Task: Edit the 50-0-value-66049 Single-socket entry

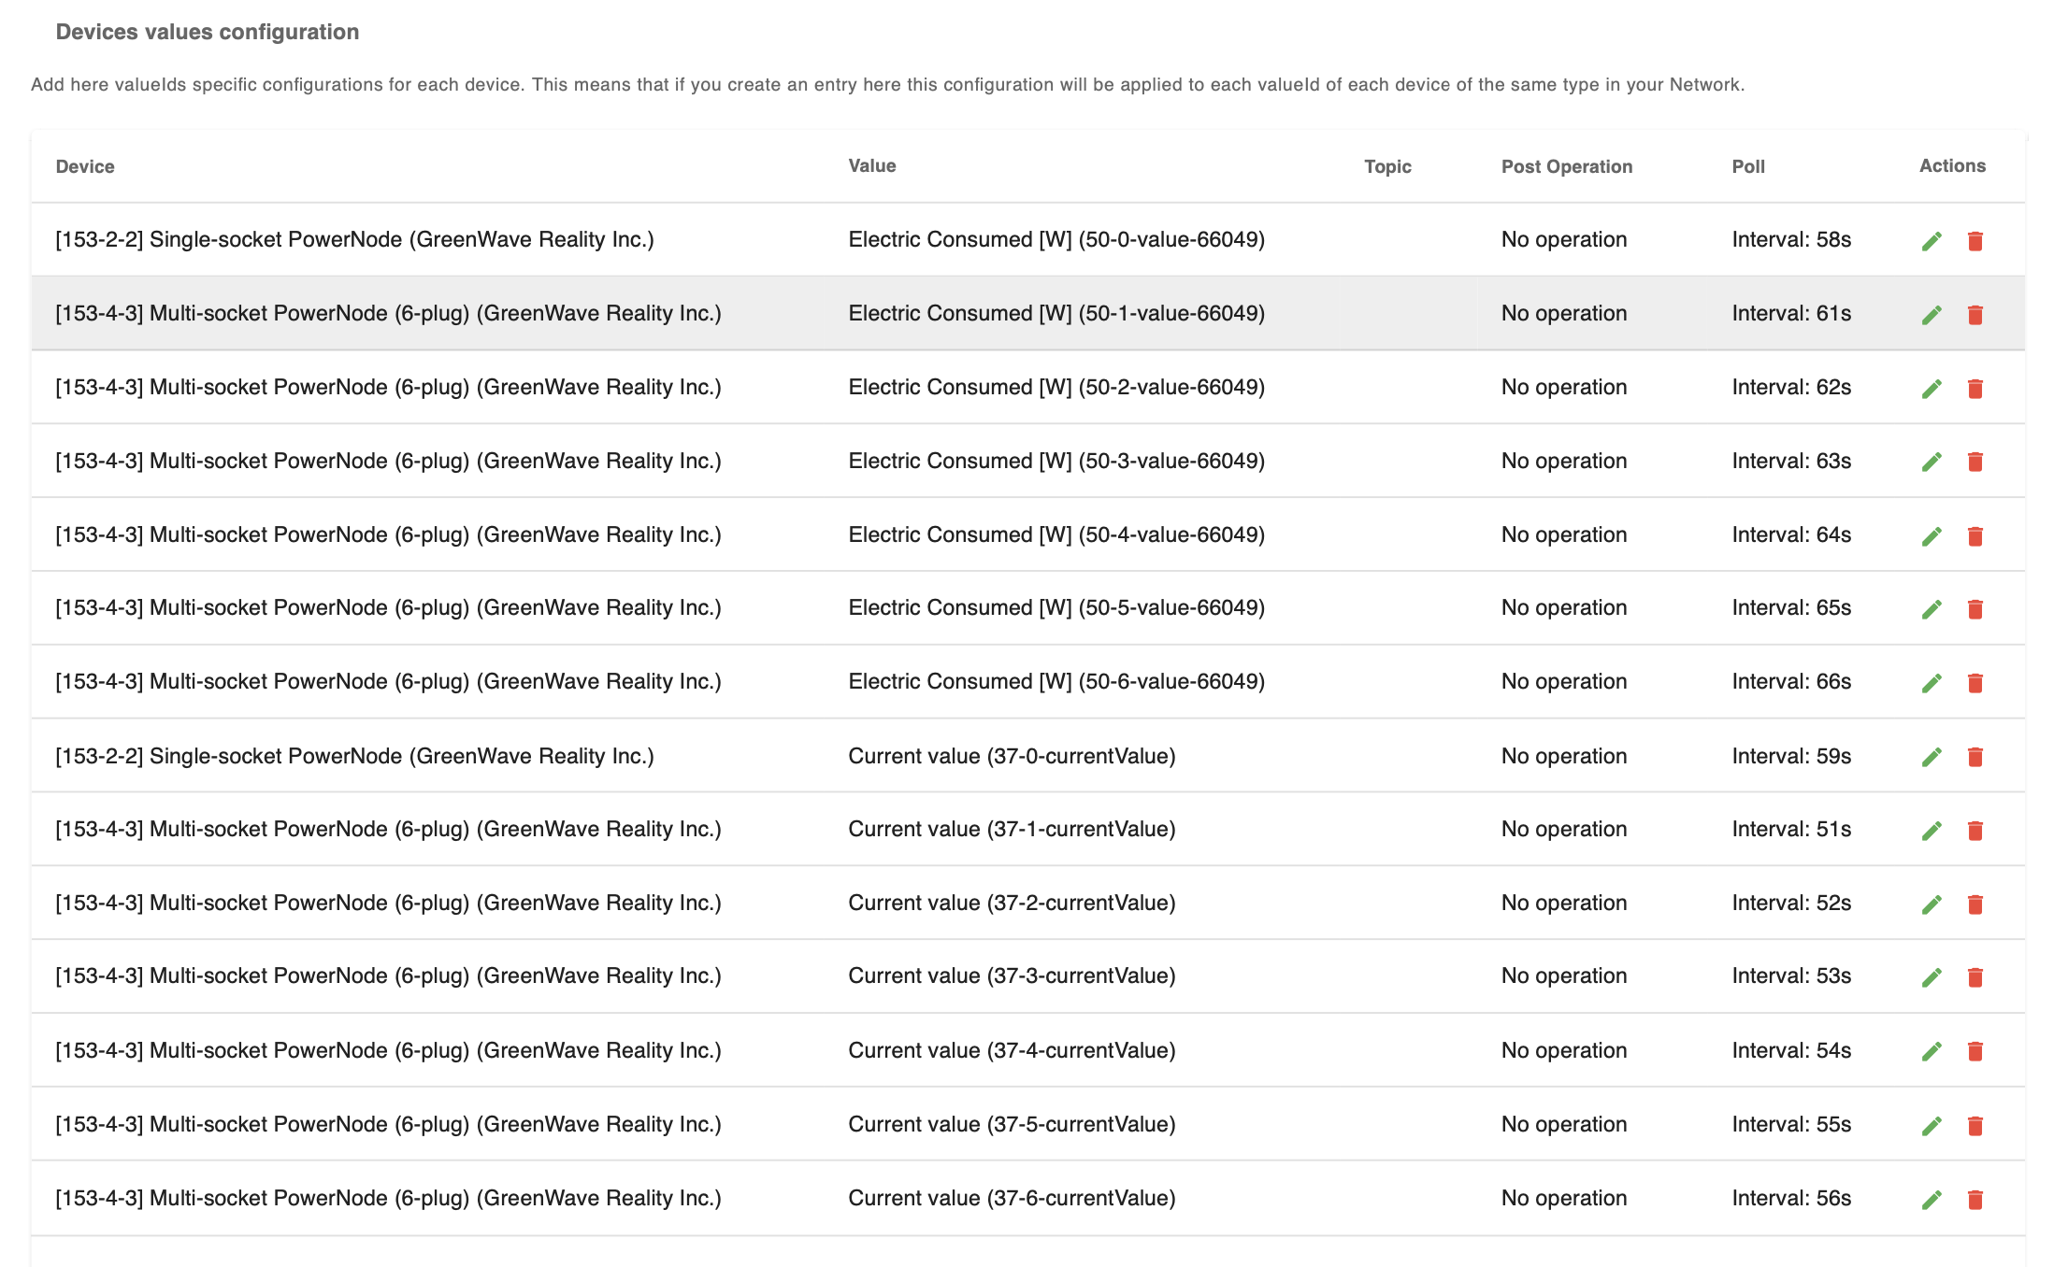Action: [1932, 241]
